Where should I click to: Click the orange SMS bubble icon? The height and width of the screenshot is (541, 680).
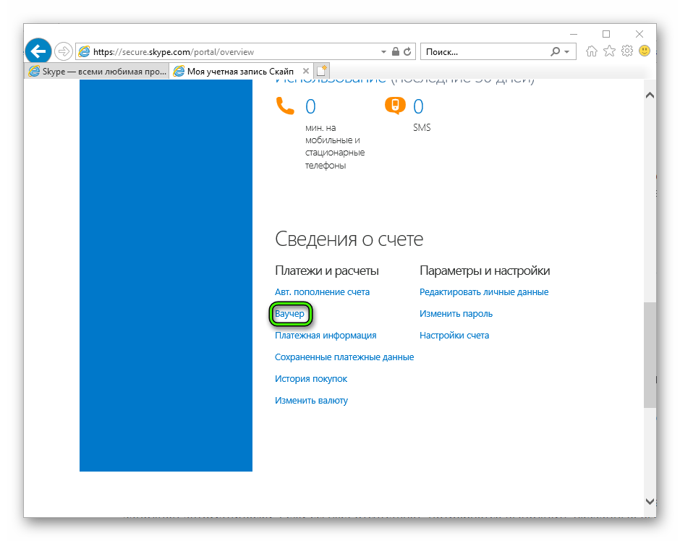click(x=395, y=106)
